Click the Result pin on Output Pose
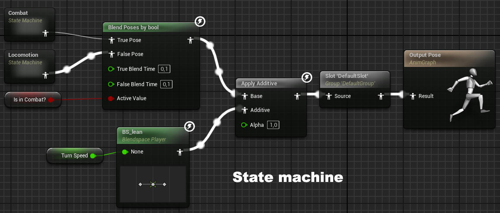The image size is (500, 213). [412, 96]
